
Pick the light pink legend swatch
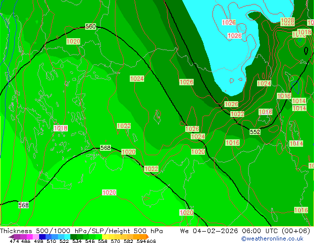coord(36,237)
